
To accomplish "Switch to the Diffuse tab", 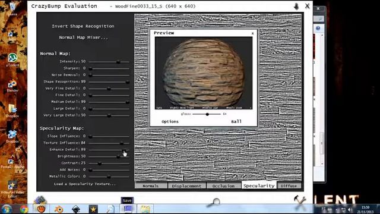I will 289,186.
